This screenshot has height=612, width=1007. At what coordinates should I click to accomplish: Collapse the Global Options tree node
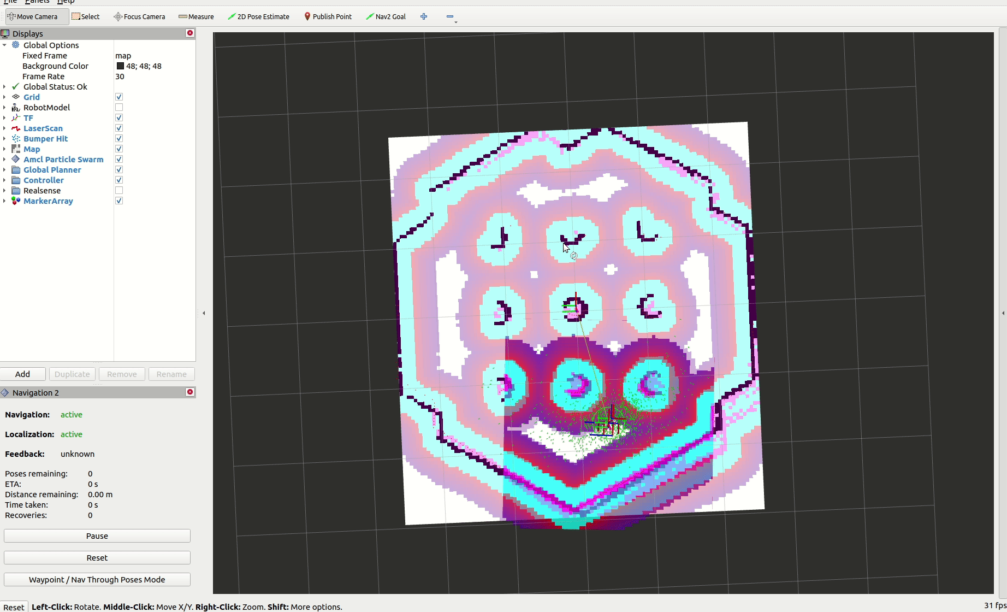click(4, 45)
